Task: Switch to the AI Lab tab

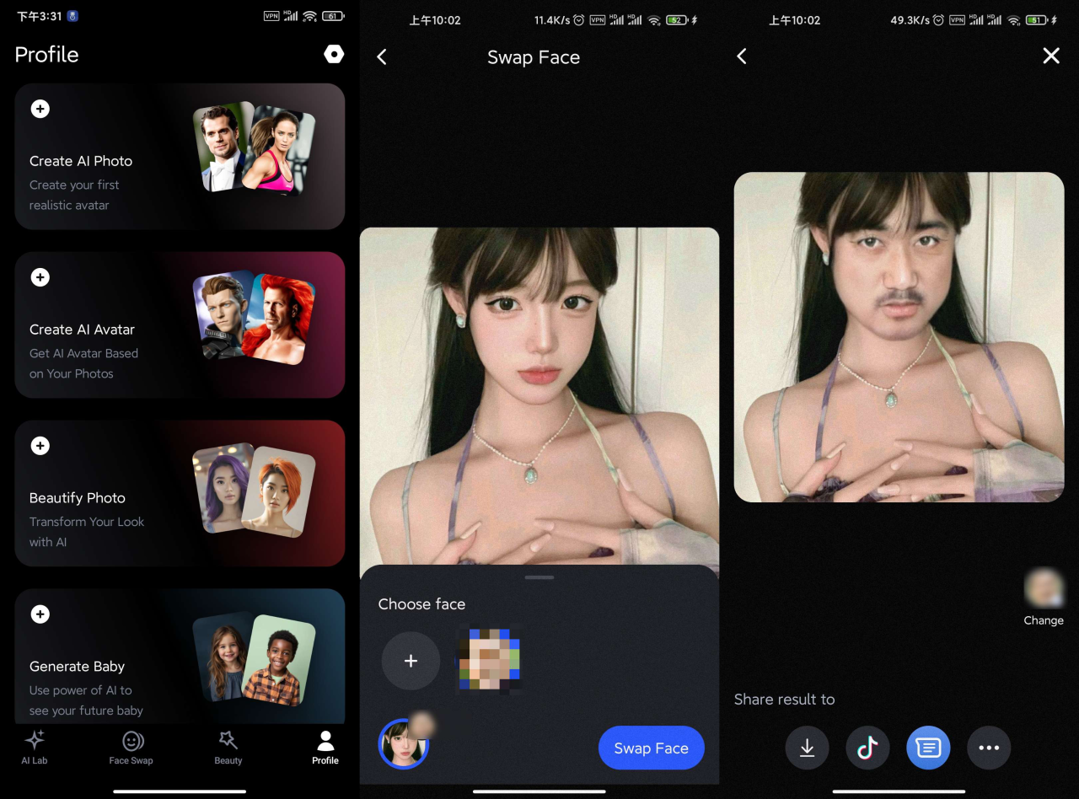Action: [x=35, y=748]
